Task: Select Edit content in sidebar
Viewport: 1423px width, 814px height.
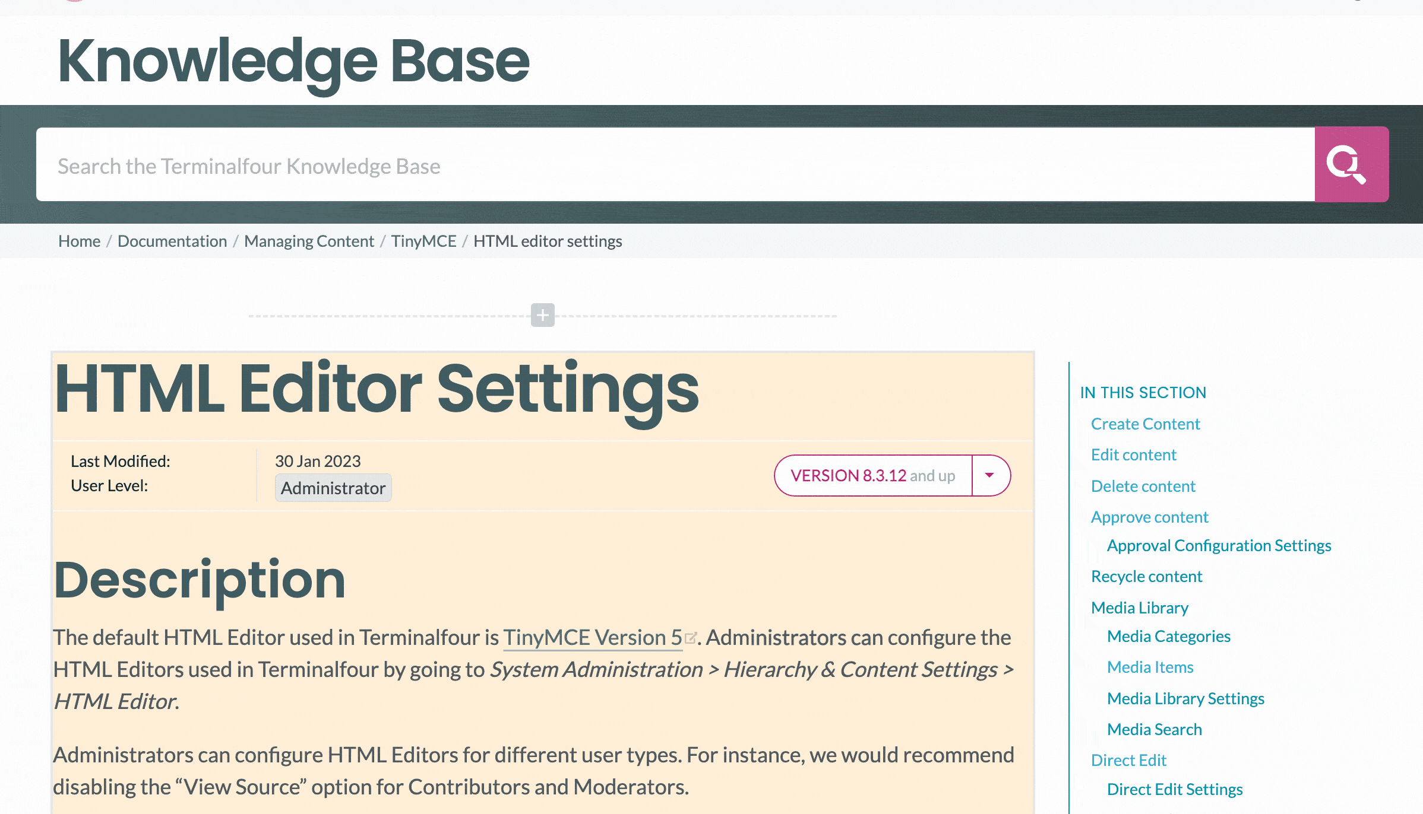Action: click(x=1133, y=454)
